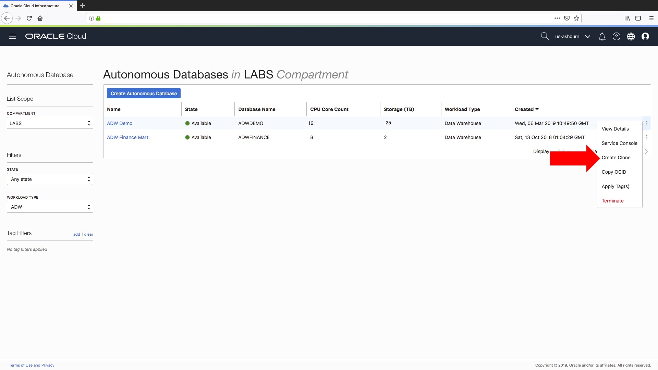The image size is (658, 370).
Task: Open the COMPARTMENT dropdown showing LABS
Action: [x=50, y=123]
